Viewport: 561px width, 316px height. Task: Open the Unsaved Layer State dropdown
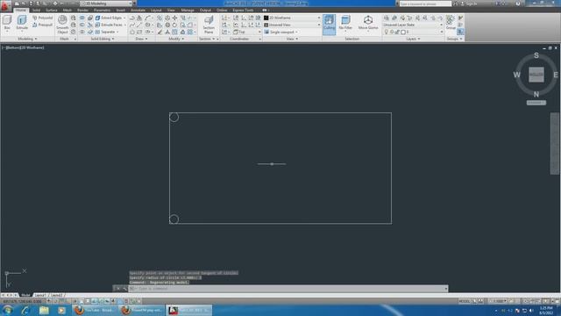(x=413, y=25)
